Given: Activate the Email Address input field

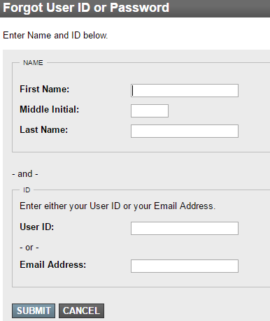Looking at the screenshot, I should pos(185,266).
